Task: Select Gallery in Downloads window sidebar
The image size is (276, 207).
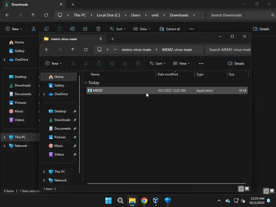Action: [20, 51]
